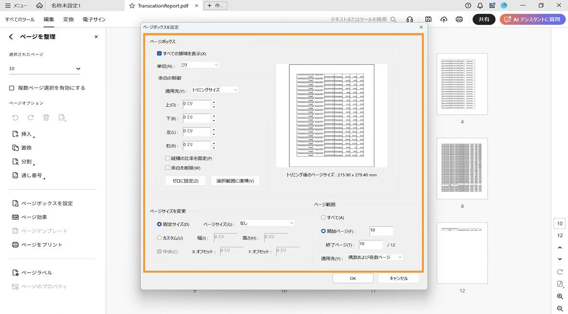Click OK to apply page box settings
The image size is (568, 314).
[353, 278]
